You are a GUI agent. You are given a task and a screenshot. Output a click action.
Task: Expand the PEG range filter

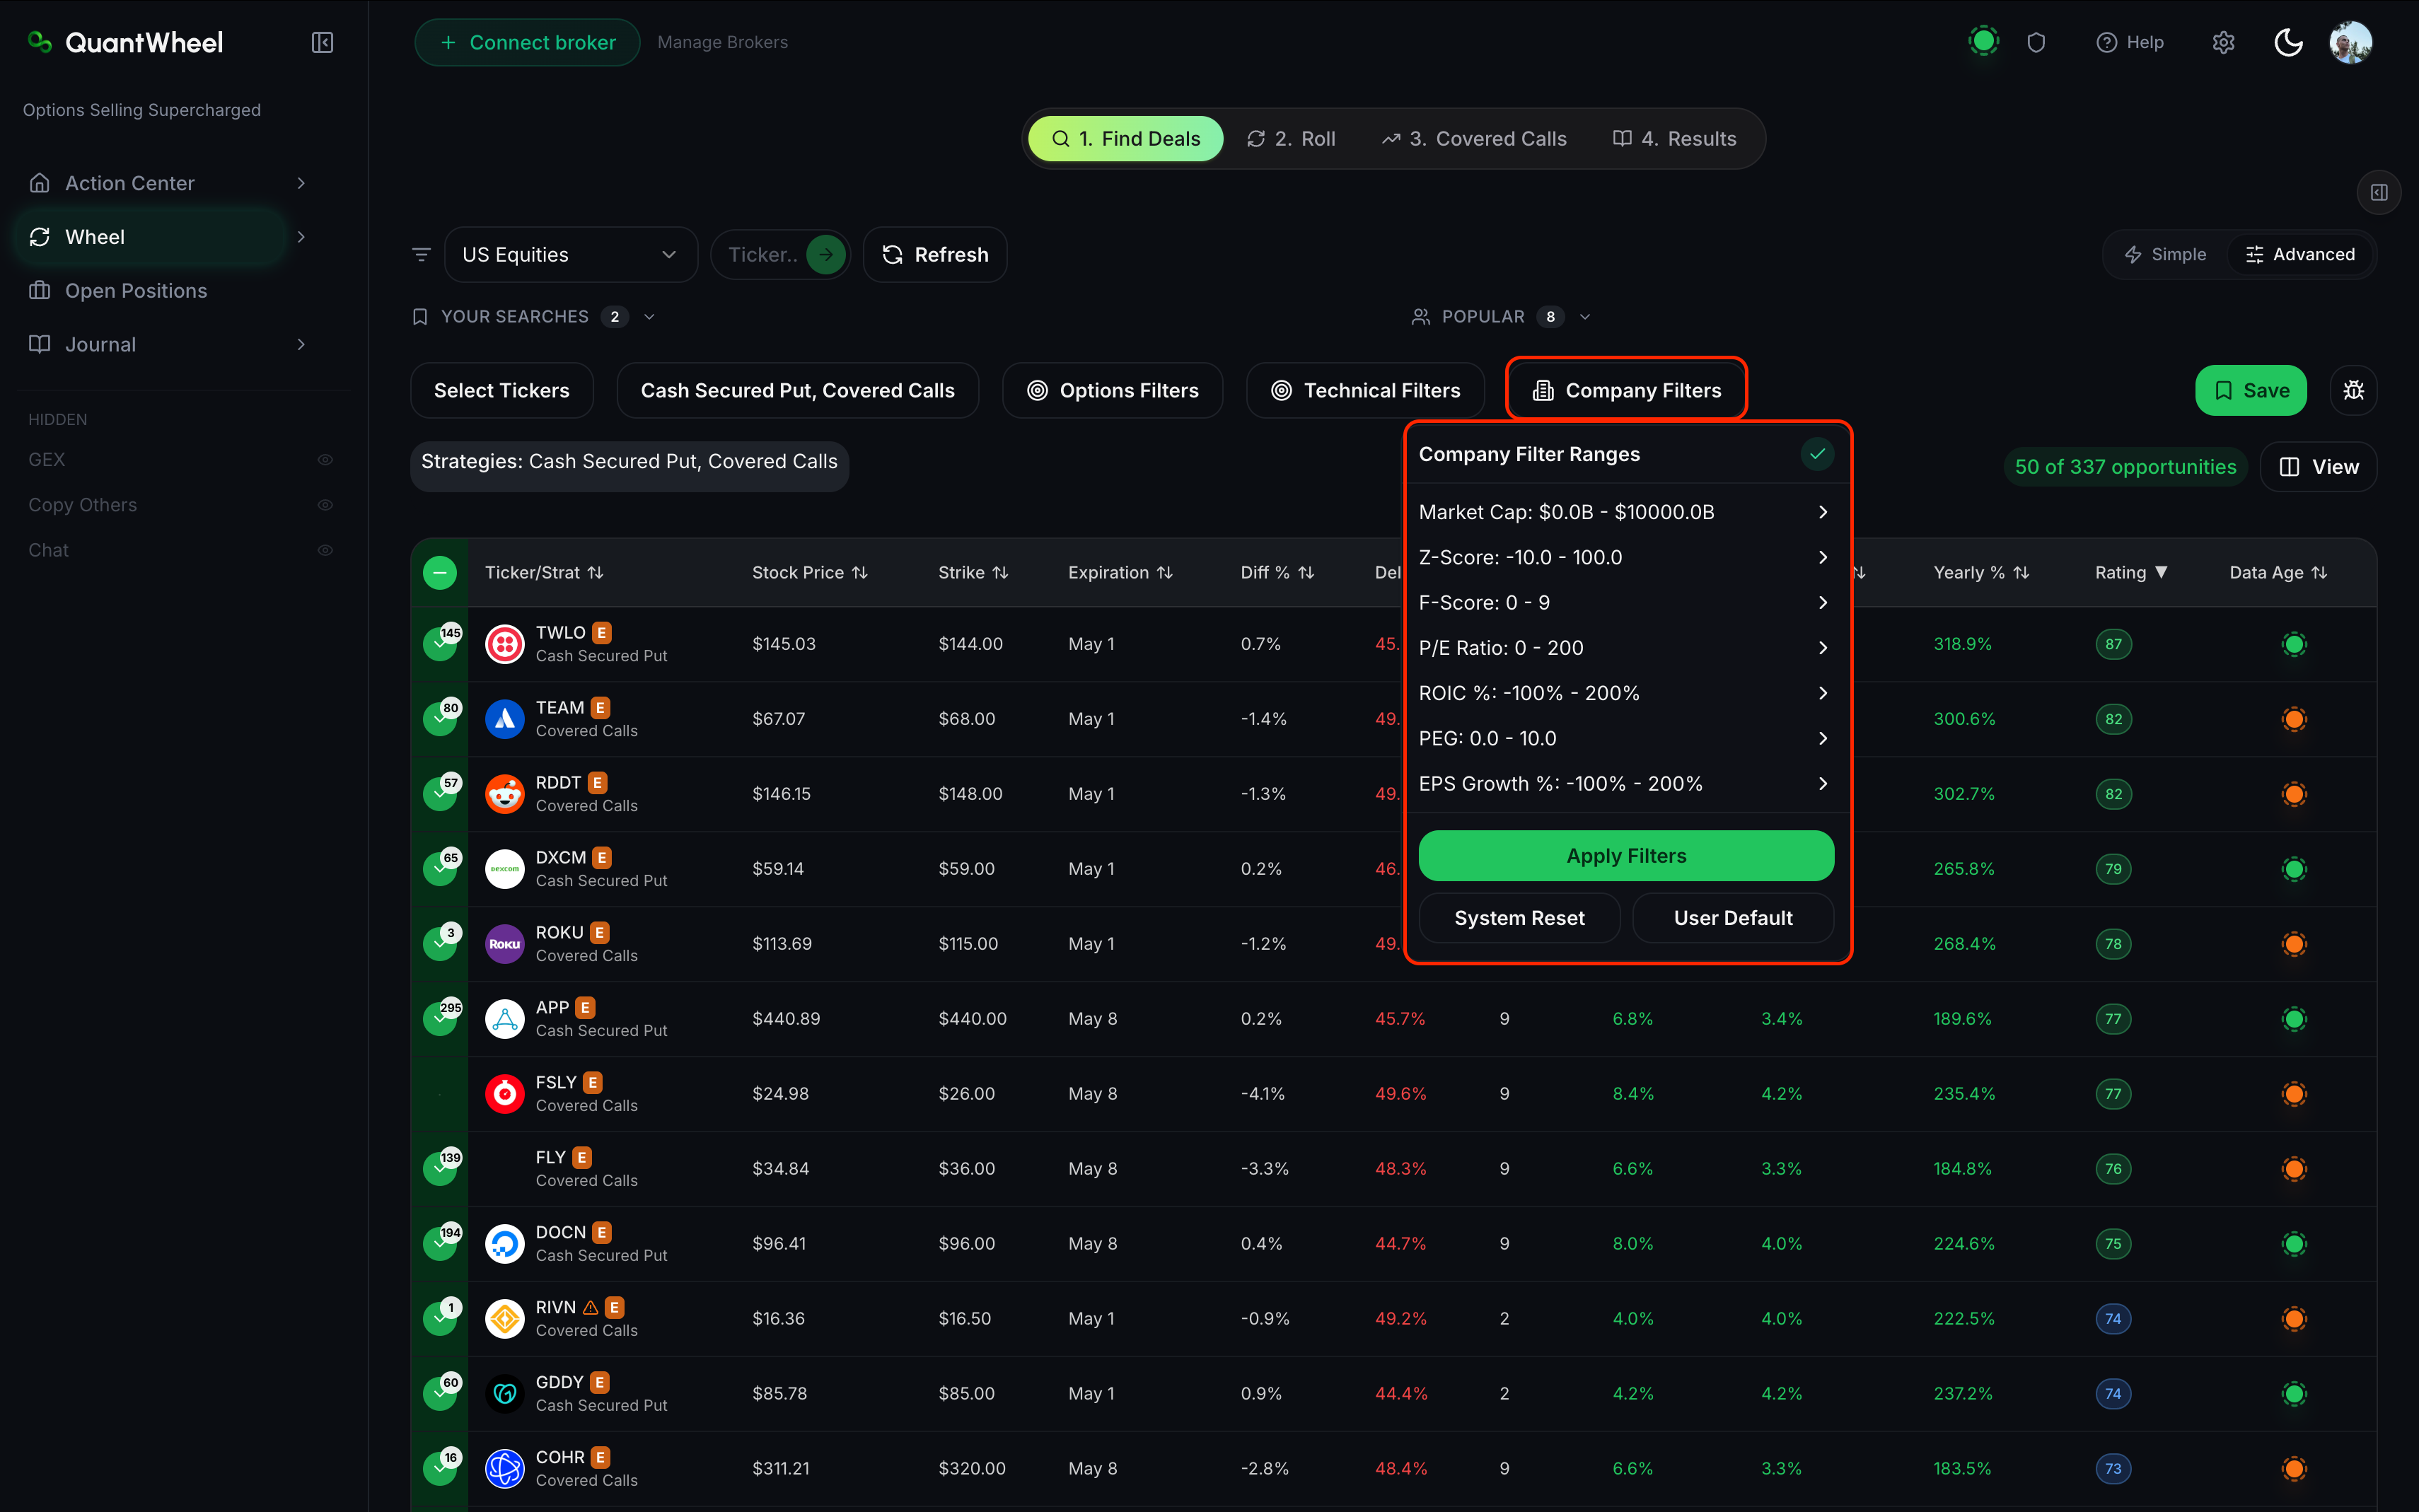1626,738
